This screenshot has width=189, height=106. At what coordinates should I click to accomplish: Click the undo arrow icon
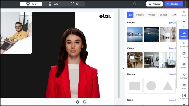tap(135, 4)
